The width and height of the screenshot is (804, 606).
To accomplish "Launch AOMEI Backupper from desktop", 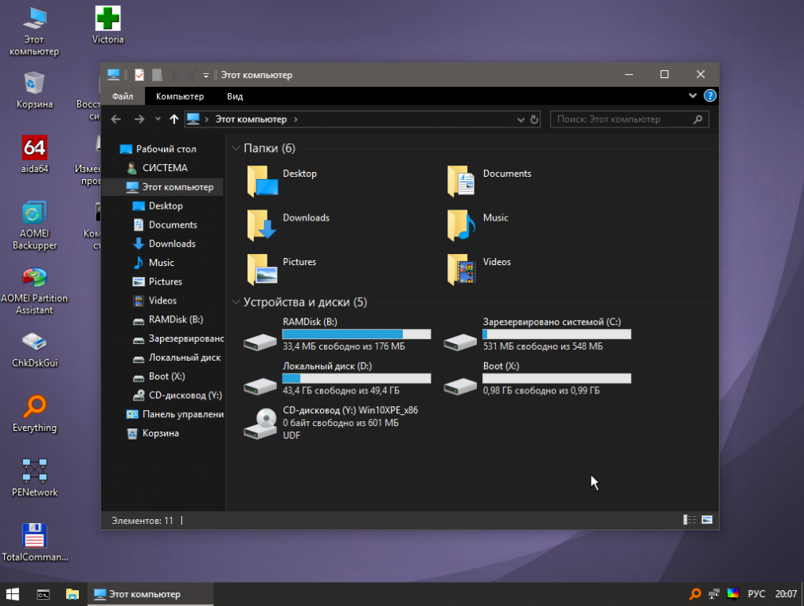I will point(34,225).
